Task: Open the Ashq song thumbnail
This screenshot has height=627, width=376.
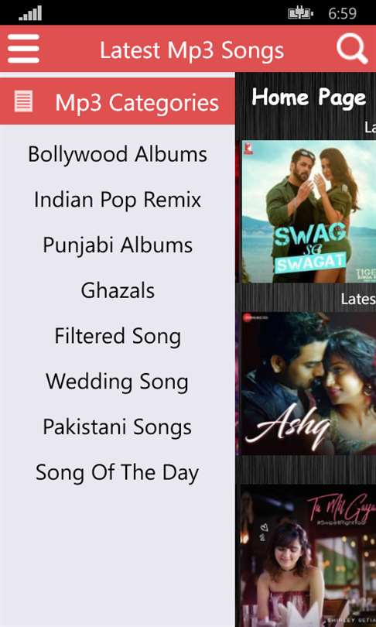Action: (x=309, y=383)
